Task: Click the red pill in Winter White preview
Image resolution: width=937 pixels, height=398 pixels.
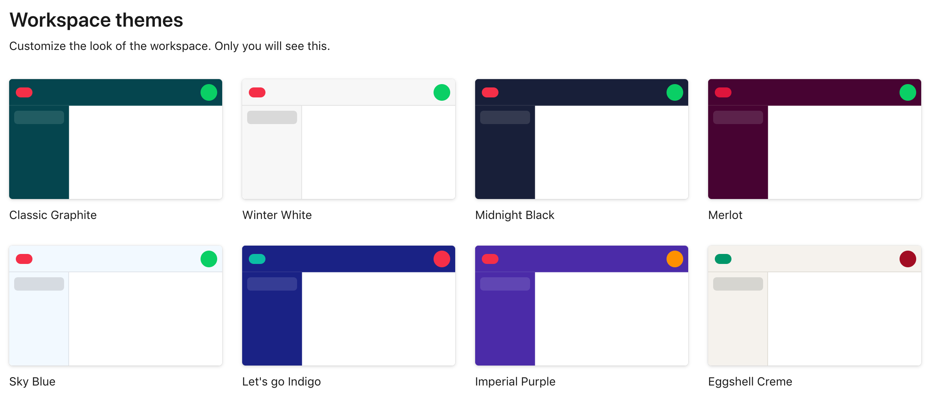Action: [x=257, y=92]
